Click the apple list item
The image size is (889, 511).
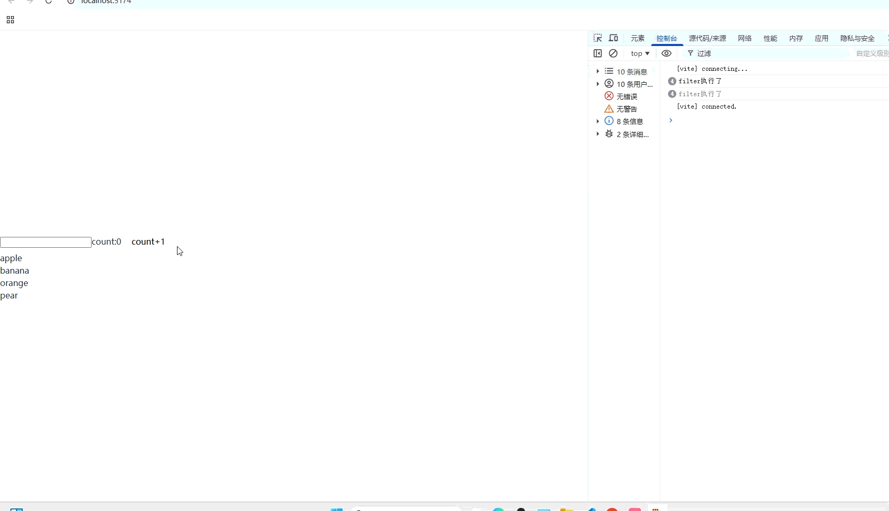point(11,258)
